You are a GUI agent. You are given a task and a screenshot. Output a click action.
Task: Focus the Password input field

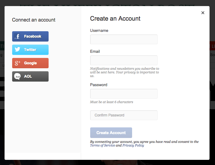tap(124, 94)
